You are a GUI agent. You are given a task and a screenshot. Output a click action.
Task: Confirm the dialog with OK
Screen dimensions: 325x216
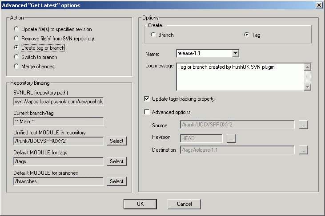[x=140, y=204]
